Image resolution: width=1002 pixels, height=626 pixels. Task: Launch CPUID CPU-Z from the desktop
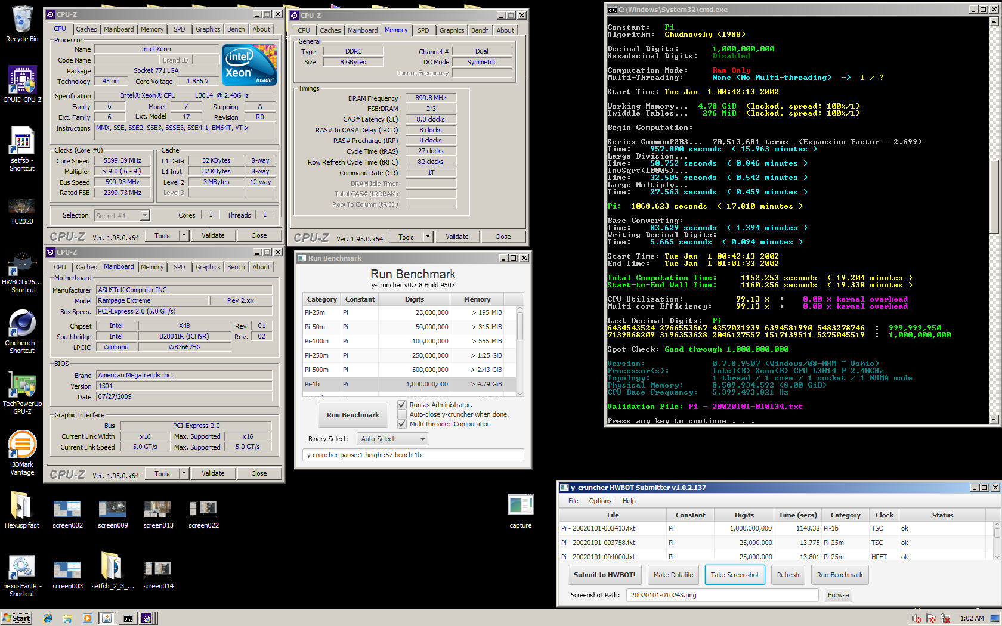coord(22,83)
